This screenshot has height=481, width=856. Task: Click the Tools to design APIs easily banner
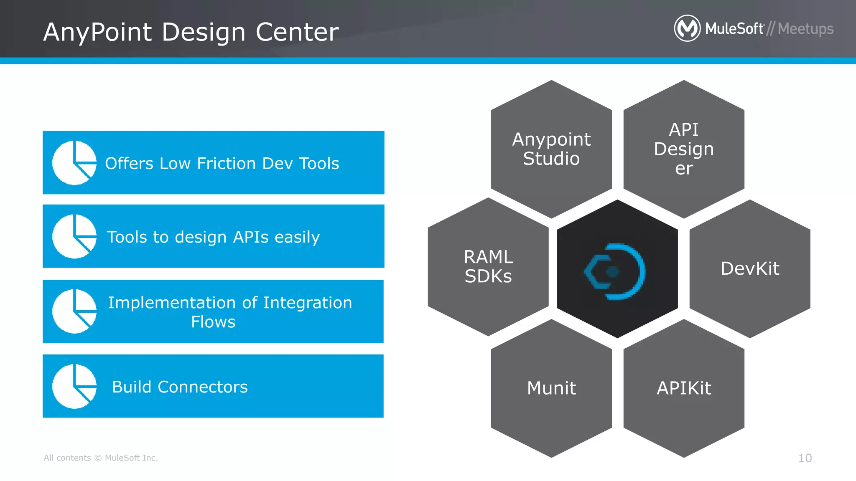(213, 237)
